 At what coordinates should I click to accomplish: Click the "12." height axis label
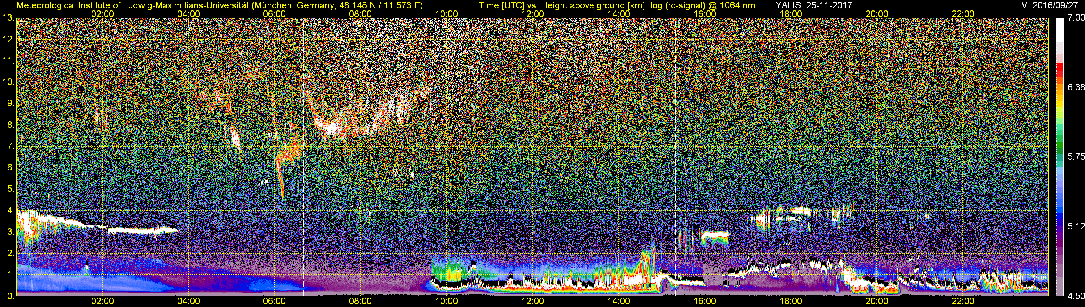[x=8, y=39]
